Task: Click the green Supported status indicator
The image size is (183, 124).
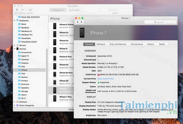Action: 98,83
